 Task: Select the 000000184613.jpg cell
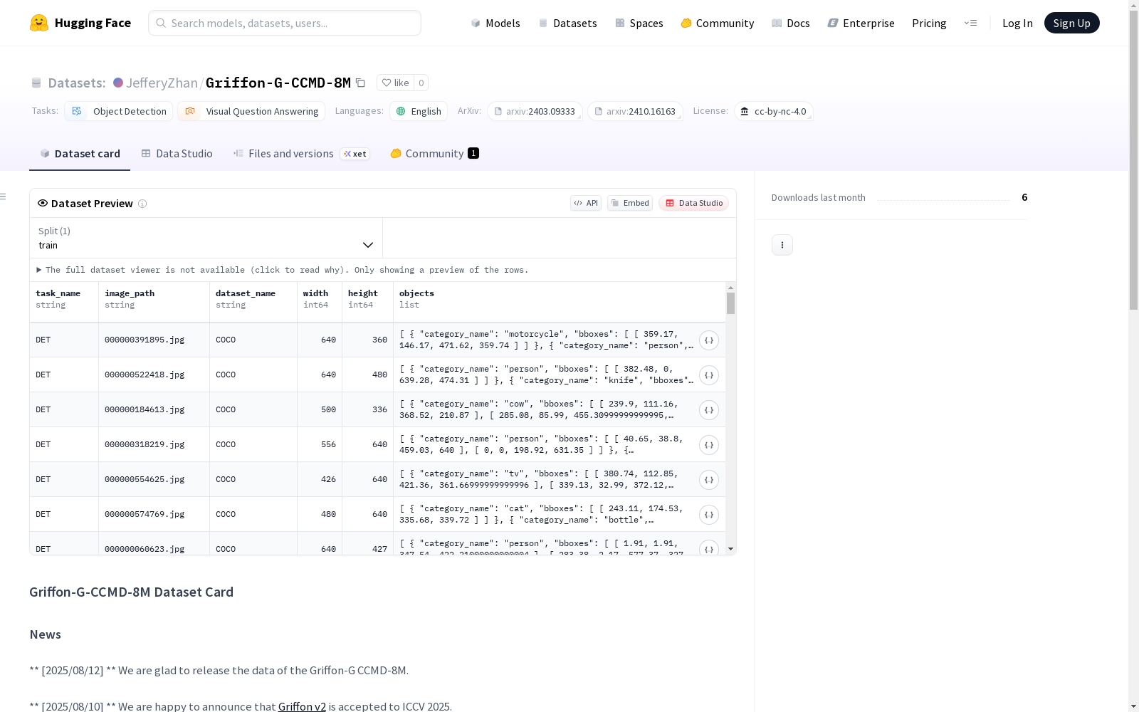(x=154, y=410)
